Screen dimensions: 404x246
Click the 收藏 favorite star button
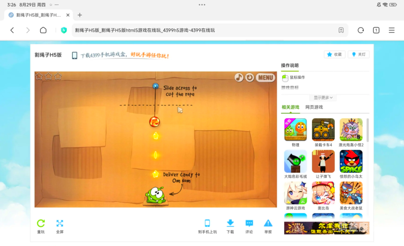tap(334, 55)
